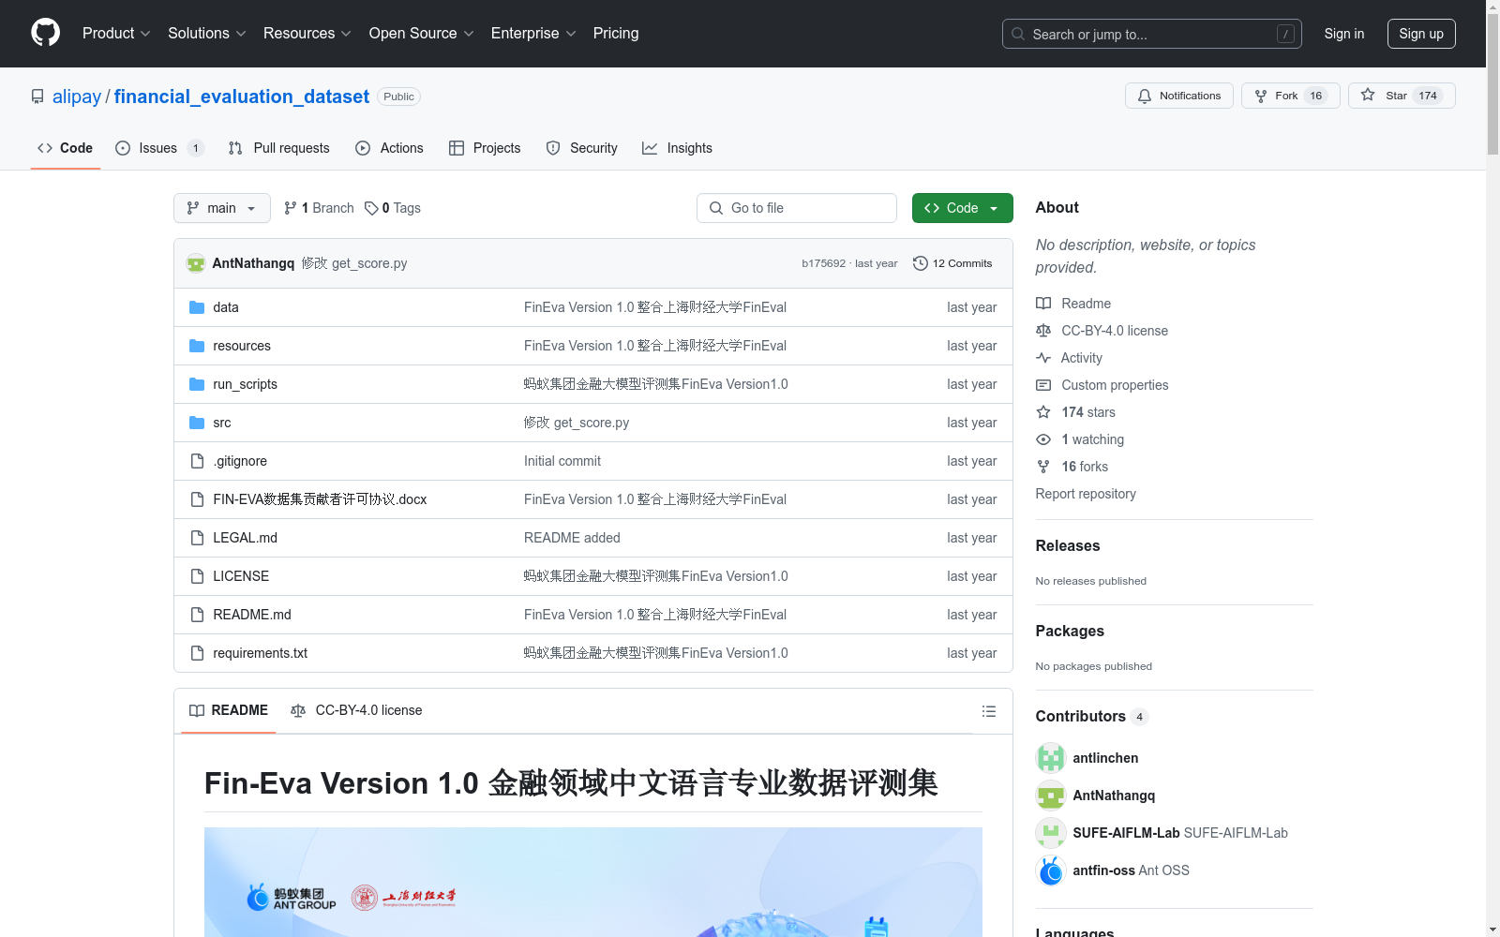Open the FIN-EVA数据集贡献者许可协议.docx file
The height and width of the screenshot is (937, 1500).
pyautogui.click(x=320, y=499)
